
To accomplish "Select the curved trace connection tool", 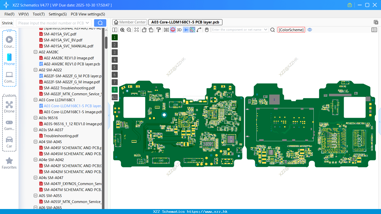I will pyautogui.click(x=199, y=30).
